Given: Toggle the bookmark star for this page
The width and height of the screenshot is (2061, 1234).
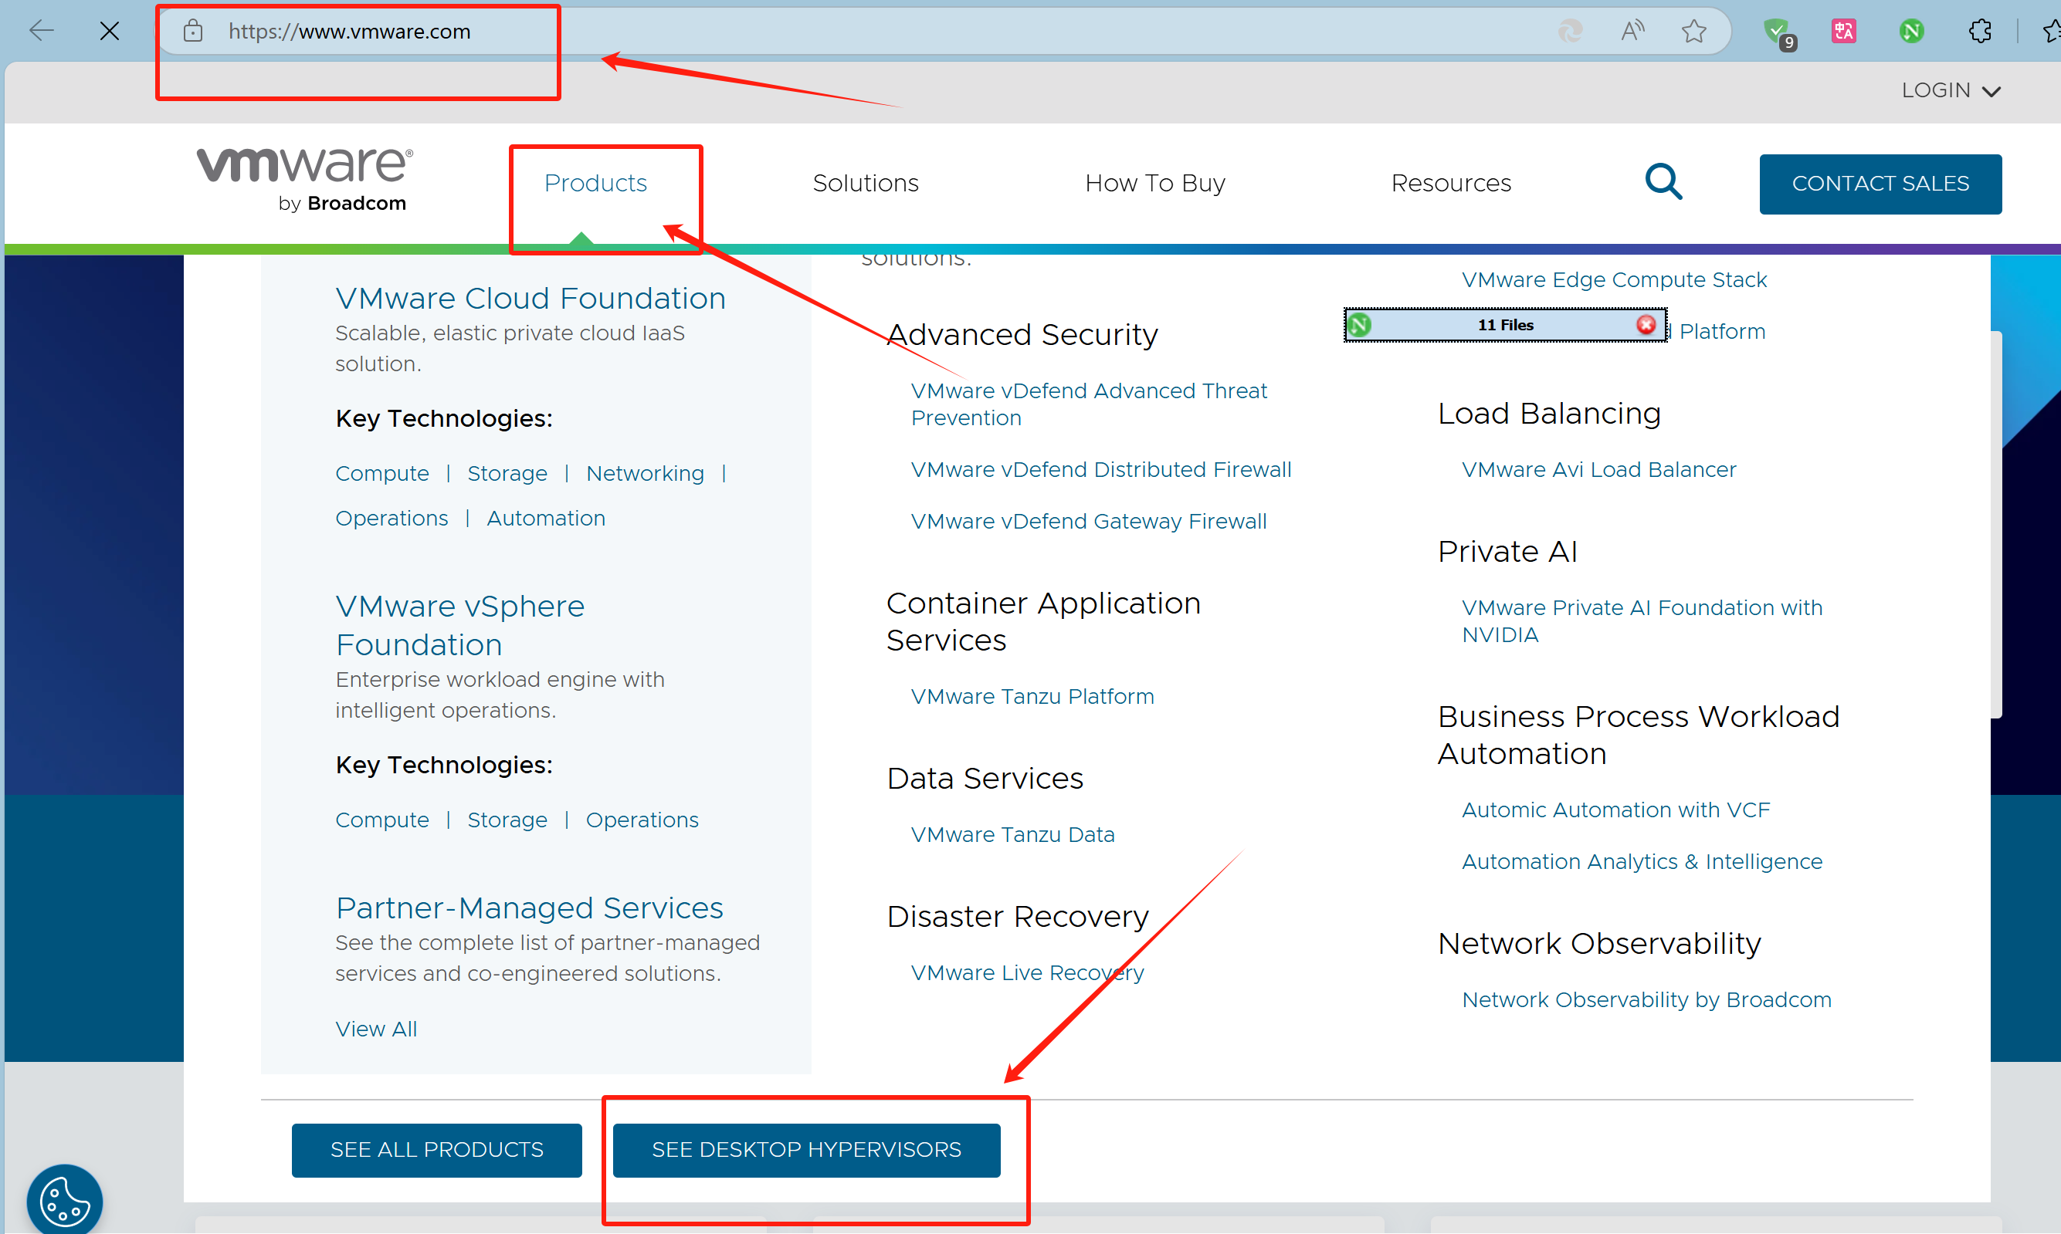Looking at the screenshot, I should (1694, 31).
